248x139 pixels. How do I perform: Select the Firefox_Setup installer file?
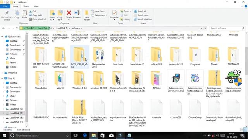[195, 83]
